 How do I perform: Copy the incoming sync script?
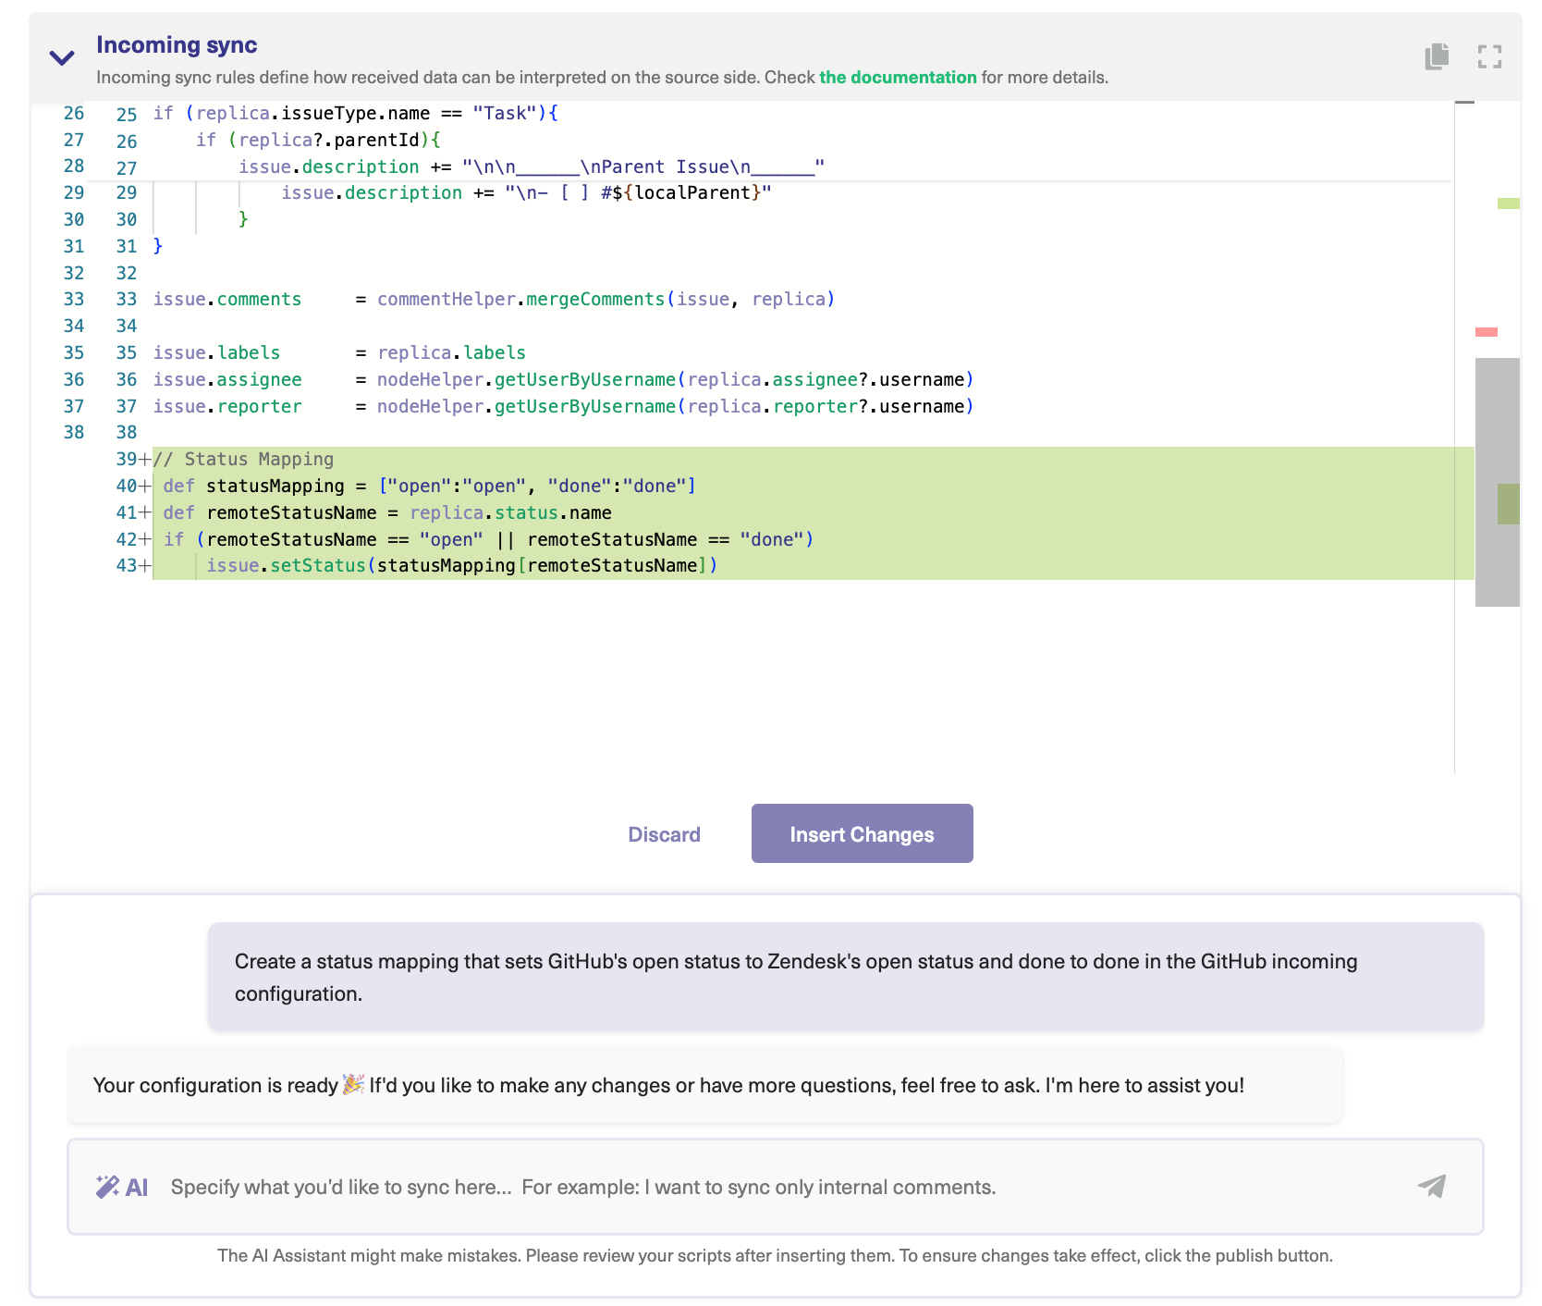pos(1437,56)
